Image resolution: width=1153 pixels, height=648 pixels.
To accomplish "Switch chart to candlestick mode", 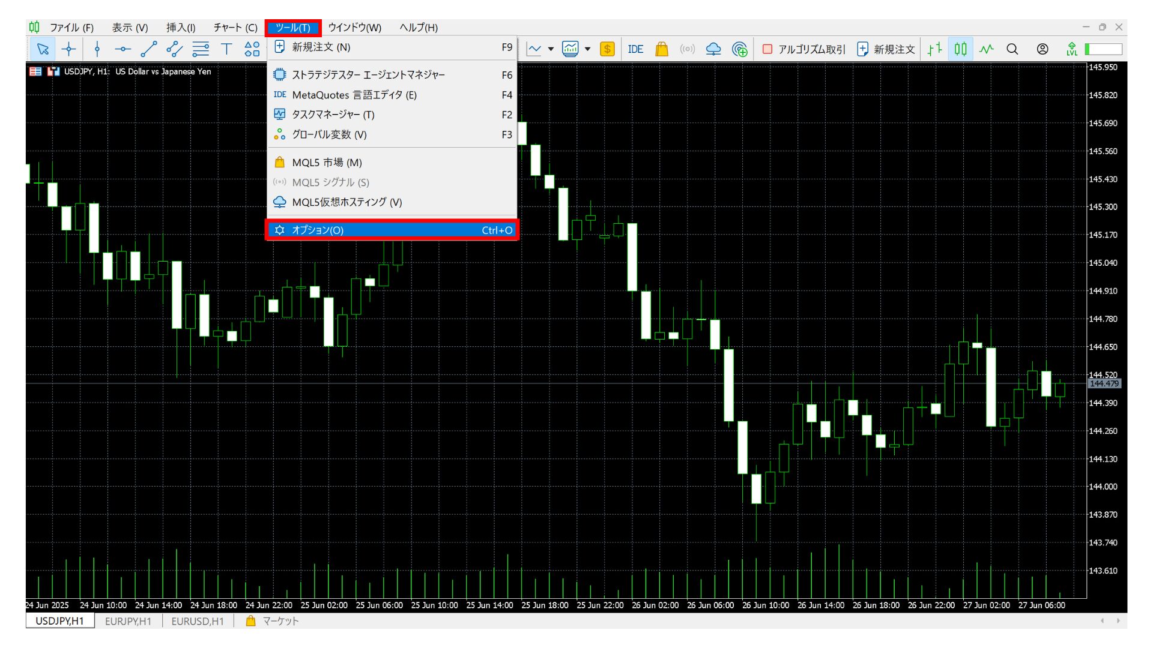I will 961,49.
